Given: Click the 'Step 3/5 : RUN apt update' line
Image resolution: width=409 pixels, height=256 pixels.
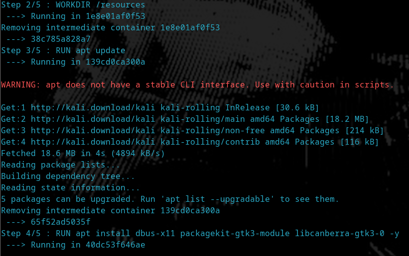Looking at the screenshot, I should click(x=63, y=50).
